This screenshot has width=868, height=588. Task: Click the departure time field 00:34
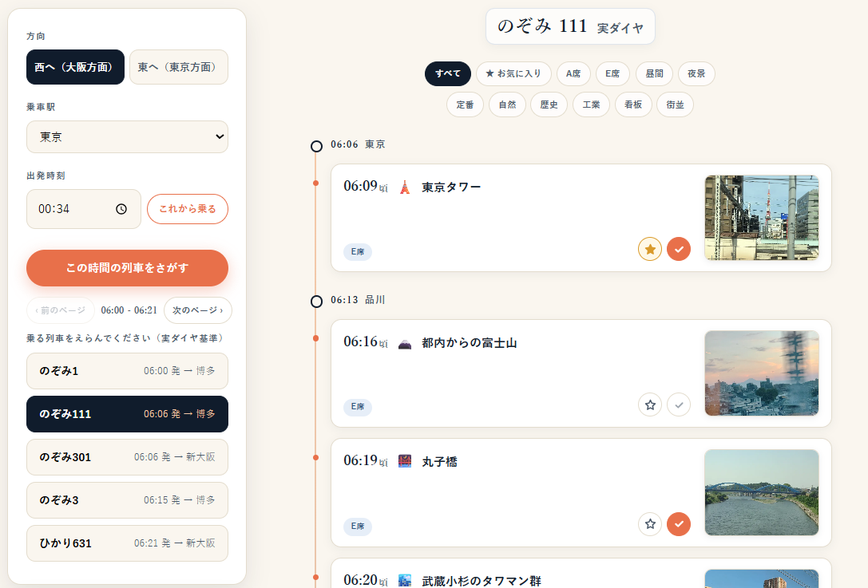[84, 209]
